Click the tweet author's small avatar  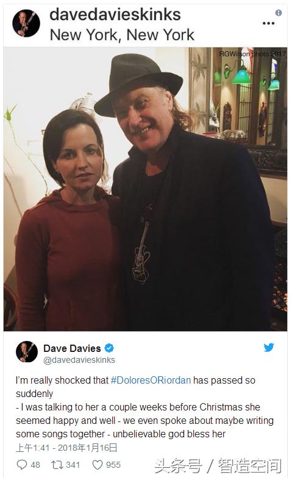[x=27, y=351]
